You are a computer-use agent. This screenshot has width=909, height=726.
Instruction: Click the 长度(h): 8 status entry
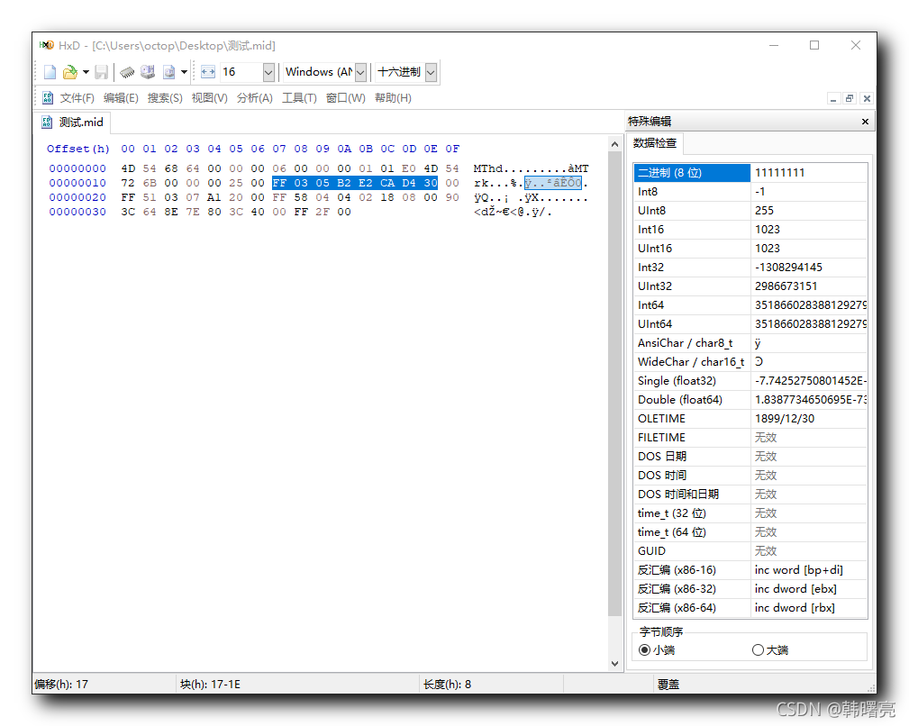447,685
